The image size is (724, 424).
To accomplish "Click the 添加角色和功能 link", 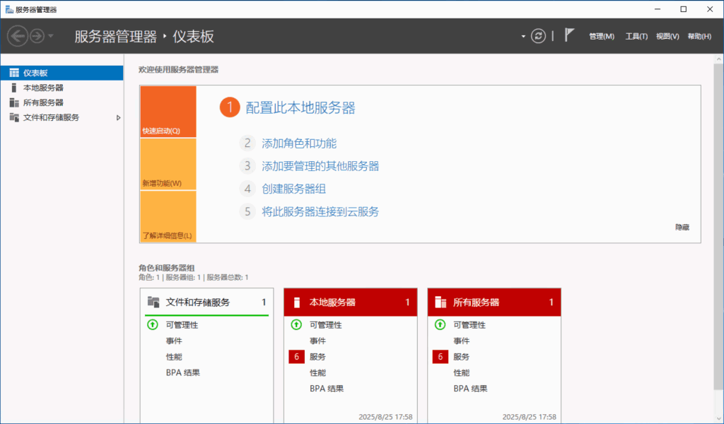I will 299,143.
